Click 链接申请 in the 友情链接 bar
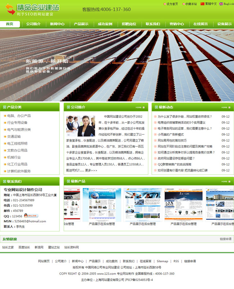 click(x=225, y=239)
